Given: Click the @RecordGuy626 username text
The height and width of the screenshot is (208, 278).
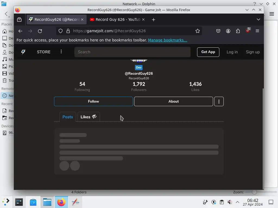Looking at the screenshot, I should click(139, 73).
